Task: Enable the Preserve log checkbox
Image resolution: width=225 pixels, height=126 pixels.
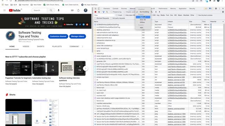Action: (x=111, y=12)
